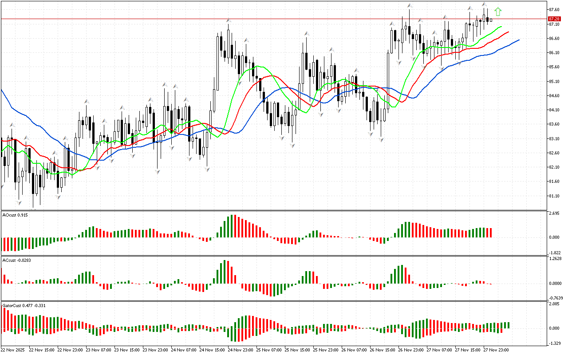Select the red horizontal price level line
This screenshot has height=355, width=568.
coord(266,19)
